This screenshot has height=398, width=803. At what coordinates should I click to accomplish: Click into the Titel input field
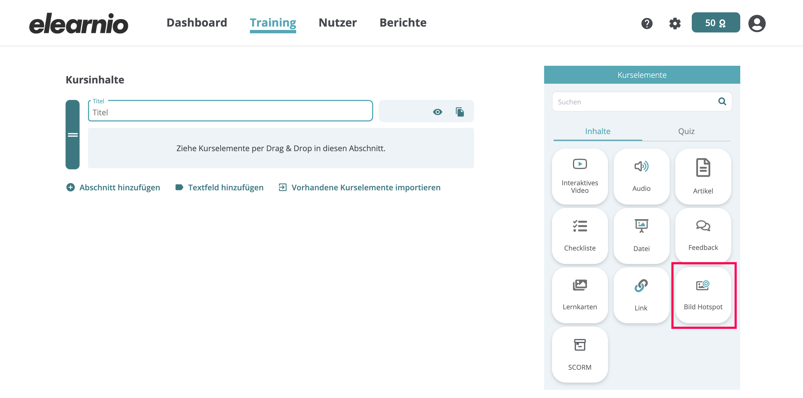[x=230, y=111]
